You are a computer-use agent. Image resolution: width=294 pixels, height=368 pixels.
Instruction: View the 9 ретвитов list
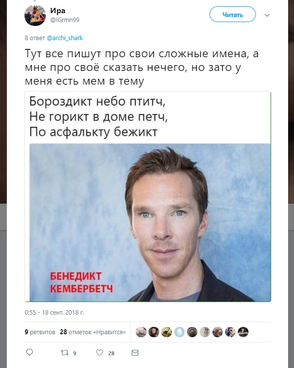40,332
